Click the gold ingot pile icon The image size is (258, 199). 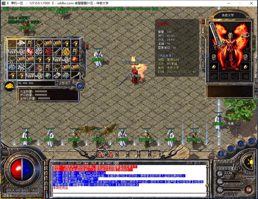point(10,86)
